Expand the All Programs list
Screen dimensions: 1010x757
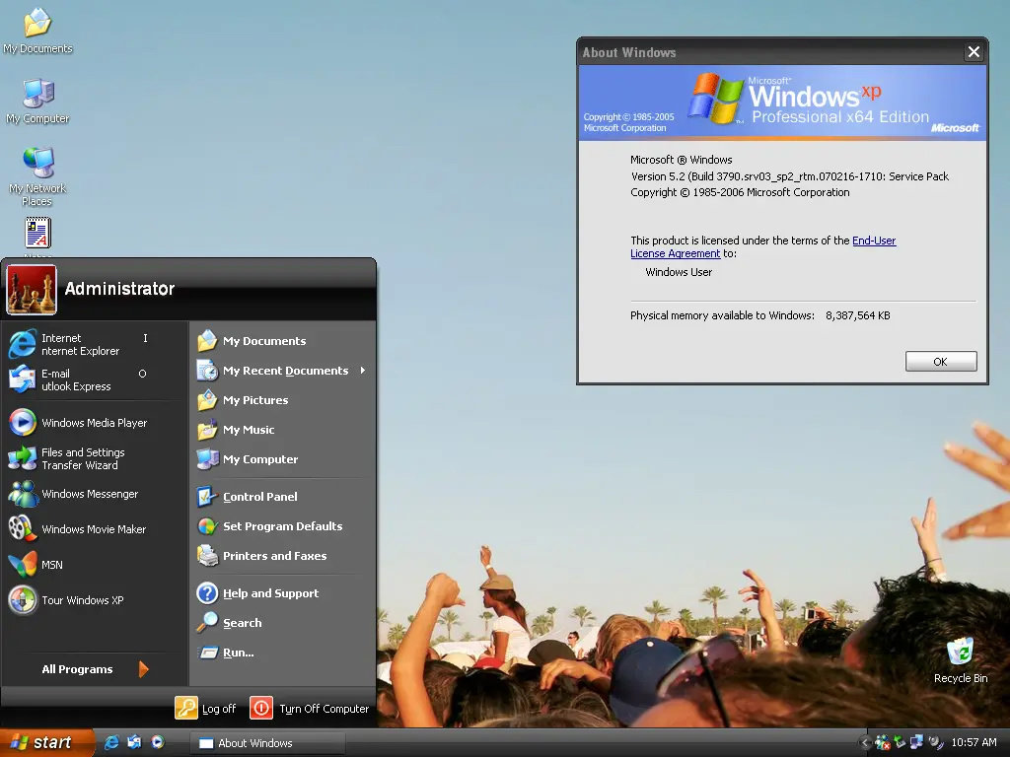point(95,669)
